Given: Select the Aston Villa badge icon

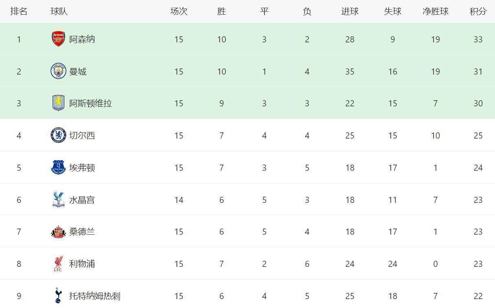Looking at the screenshot, I should pos(58,103).
